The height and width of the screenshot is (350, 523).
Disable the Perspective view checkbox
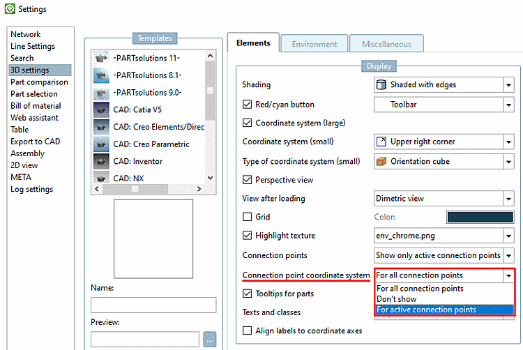pos(247,180)
